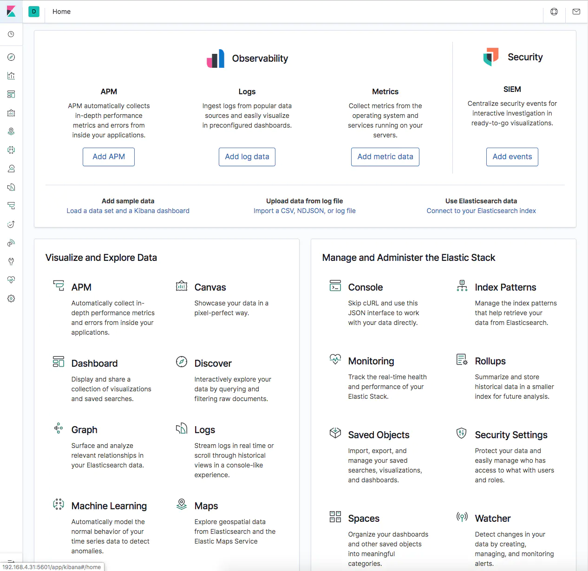The width and height of the screenshot is (588, 571).
Task: Click the Security Settings shield icon
Action: (x=462, y=433)
